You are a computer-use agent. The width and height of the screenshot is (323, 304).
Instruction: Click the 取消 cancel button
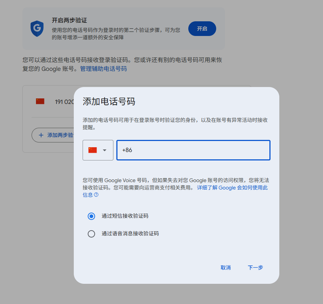click(x=226, y=268)
